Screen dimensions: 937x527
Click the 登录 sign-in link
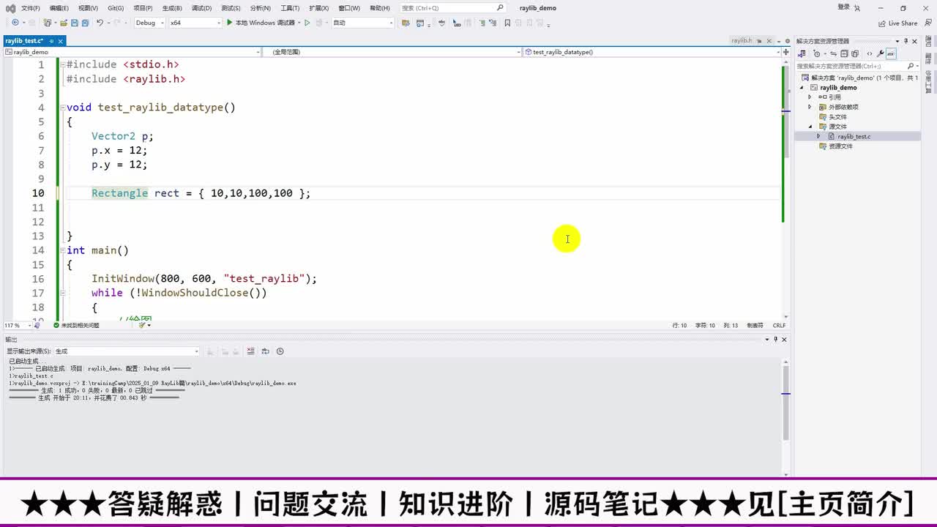tap(843, 7)
